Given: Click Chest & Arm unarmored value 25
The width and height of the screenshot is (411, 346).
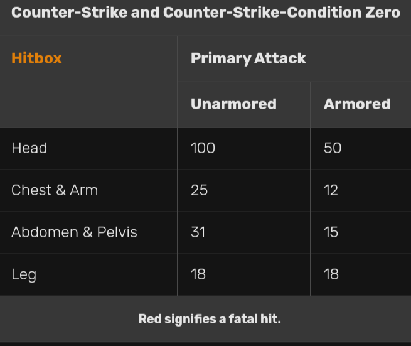Looking at the screenshot, I should tap(199, 190).
